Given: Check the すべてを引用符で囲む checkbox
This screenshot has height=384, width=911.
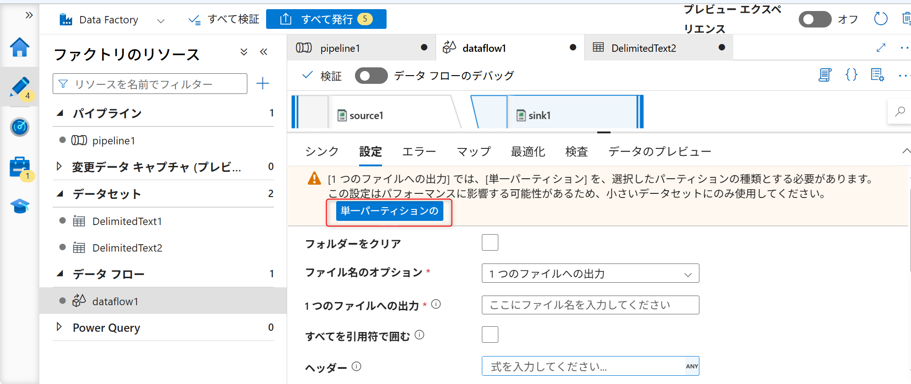Looking at the screenshot, I should click(490, 335).
